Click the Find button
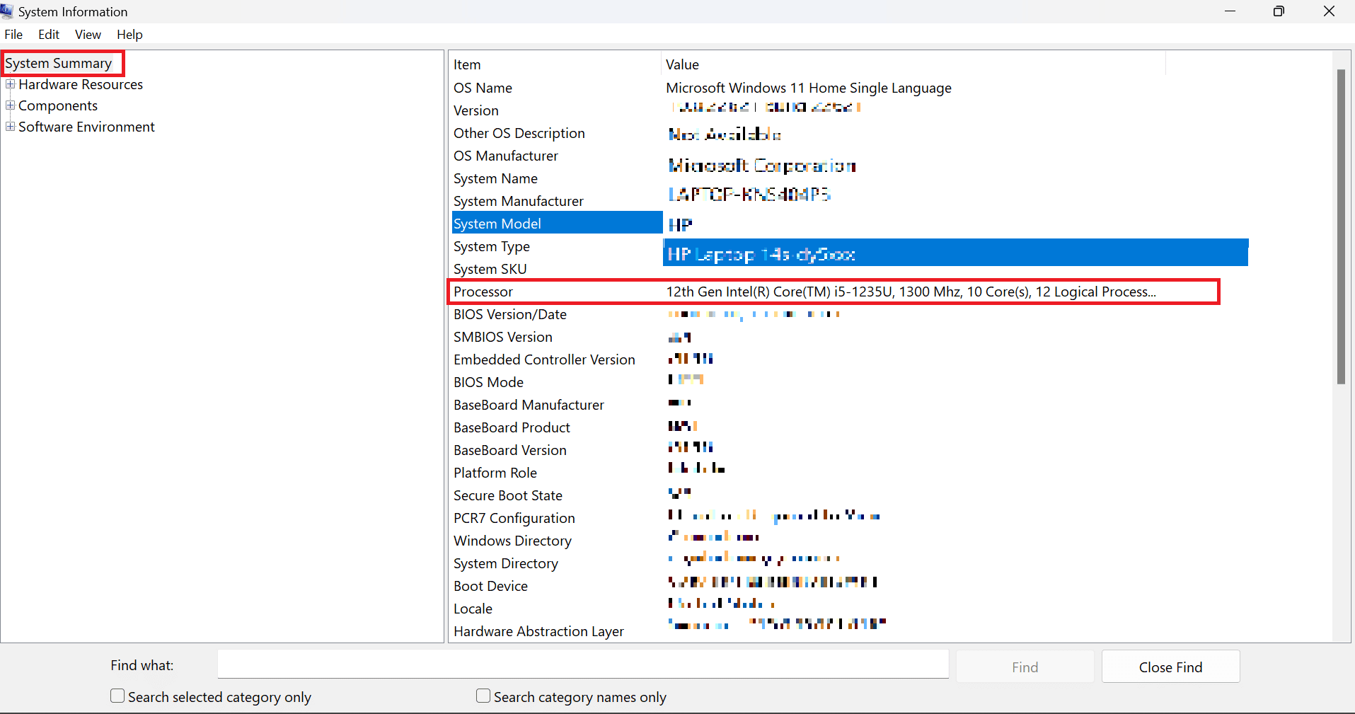Image resolution: width=1355 pixels, height=714 pixels. (1025, 667)
